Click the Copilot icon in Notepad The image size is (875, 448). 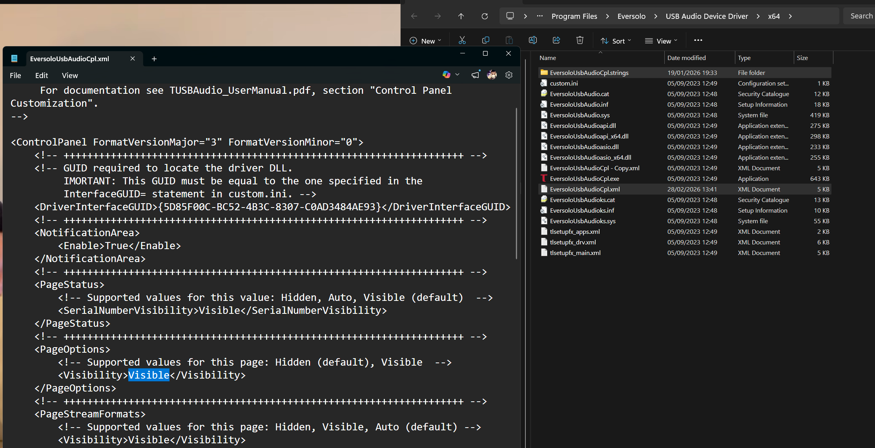pos(446,75)
